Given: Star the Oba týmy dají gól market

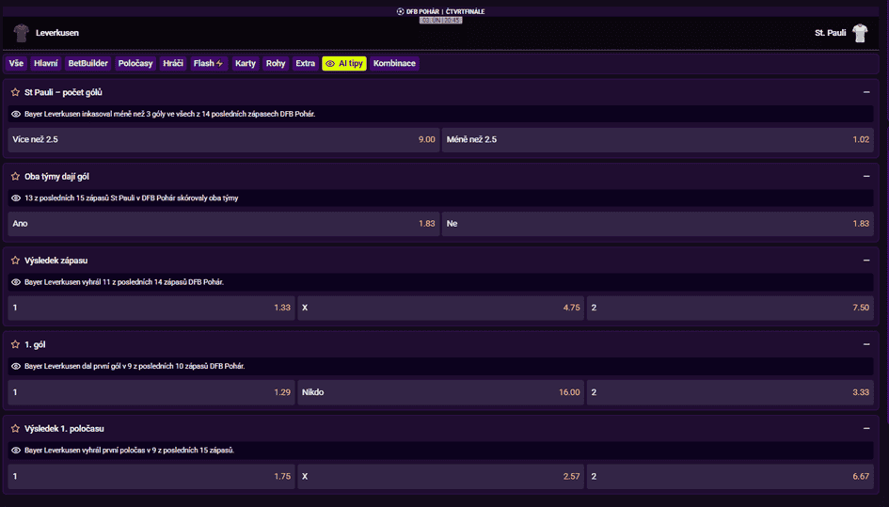Looking at the screenshot, I should coord(15,177).
